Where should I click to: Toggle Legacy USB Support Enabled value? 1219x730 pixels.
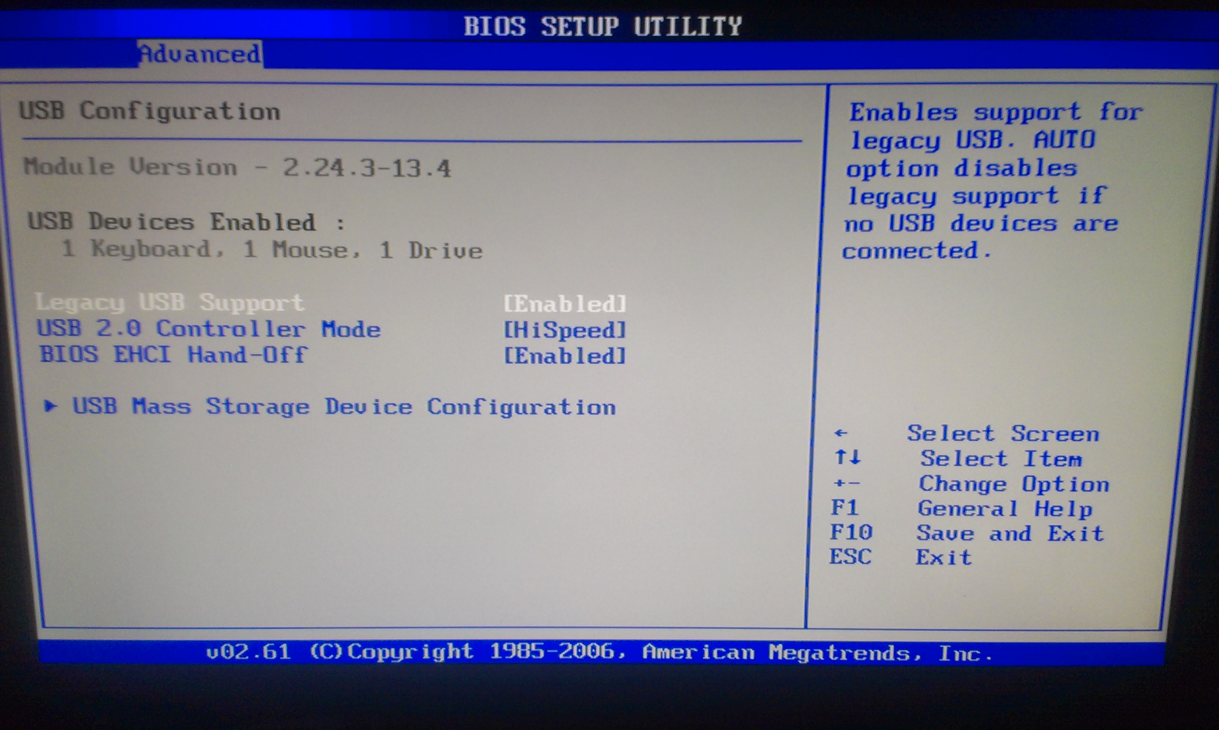(x=565, y=304)
